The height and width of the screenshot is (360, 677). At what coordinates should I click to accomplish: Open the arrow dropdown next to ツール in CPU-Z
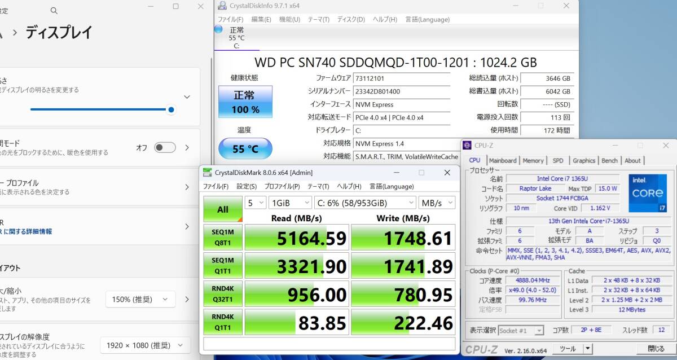point(588,349)
